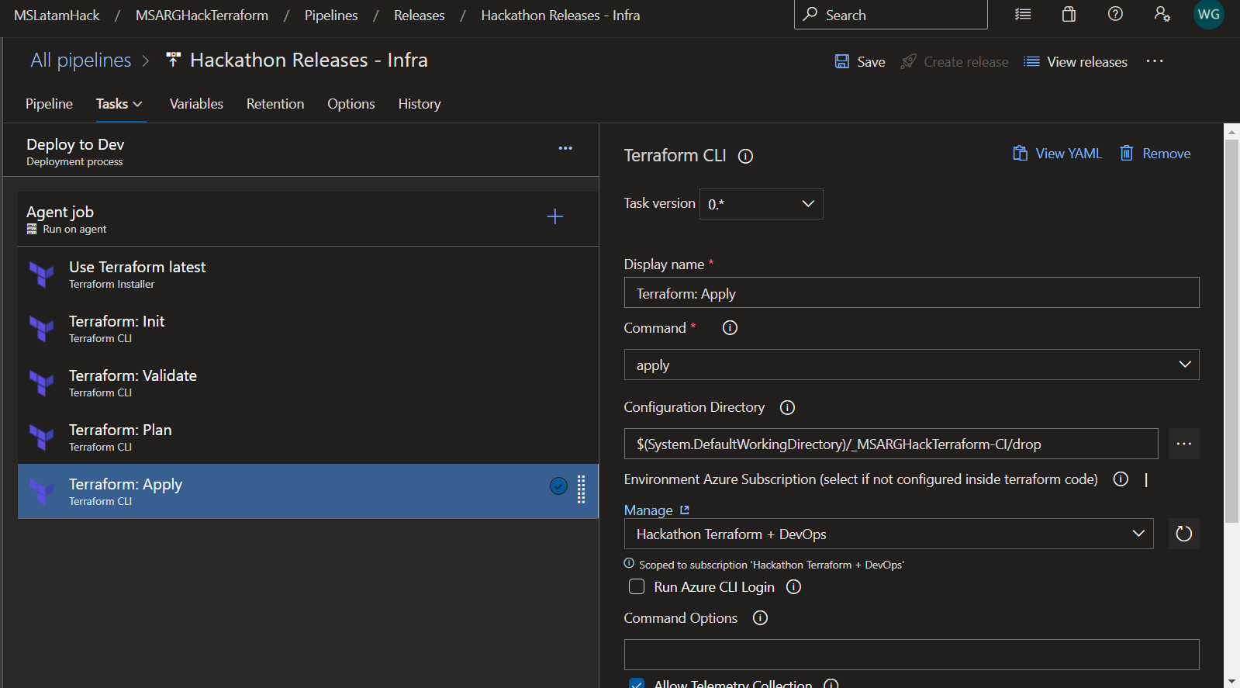Open the WG account avatar
This screenshot has width=1240, height=688.
[1209, 14]
